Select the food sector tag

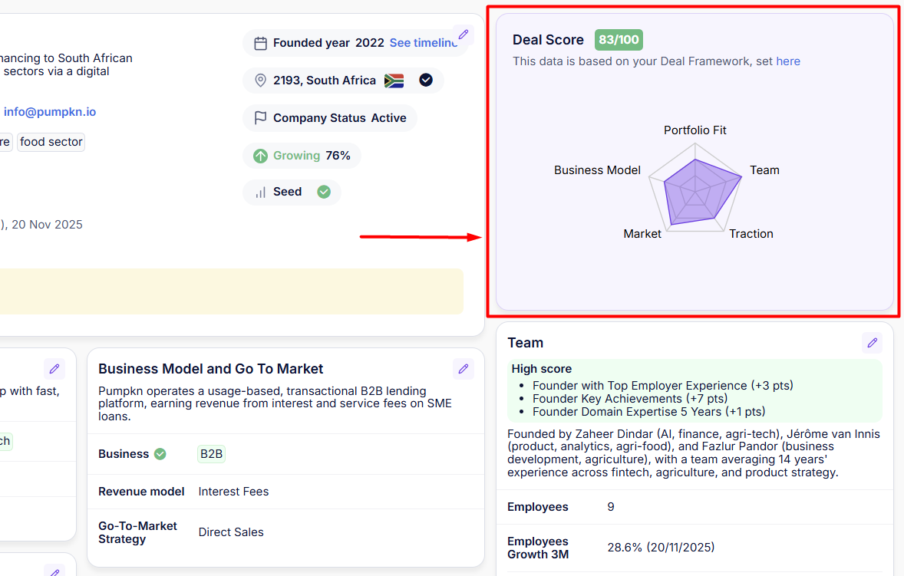pyautogui.click(x=51, y=142)
